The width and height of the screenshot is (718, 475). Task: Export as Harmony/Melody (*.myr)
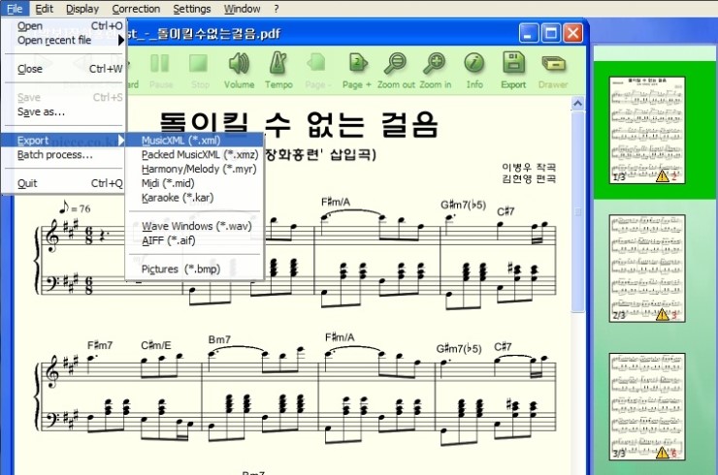coord(195,169)
